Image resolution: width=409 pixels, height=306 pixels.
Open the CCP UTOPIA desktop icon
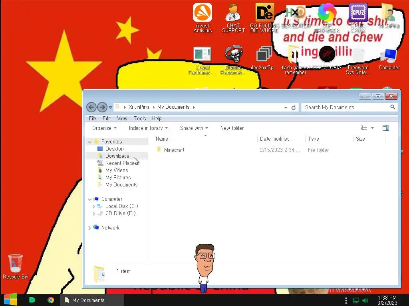[327, 58]
